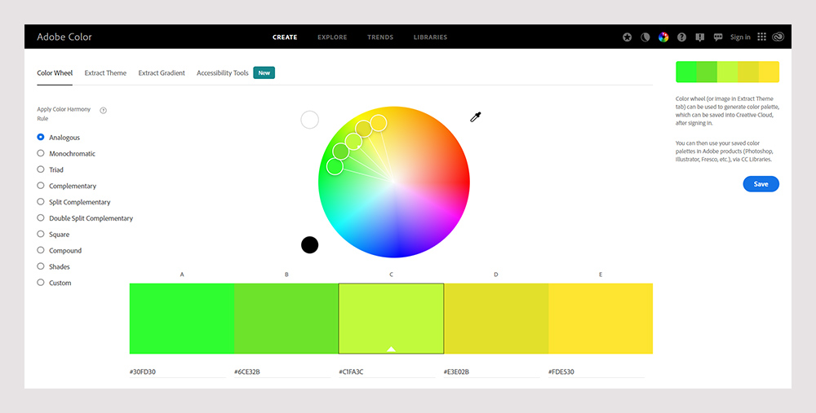The width and height of the screenshot is (816, 413).
Task: Click the exclamation feedback icon
Action: [700, 37]
